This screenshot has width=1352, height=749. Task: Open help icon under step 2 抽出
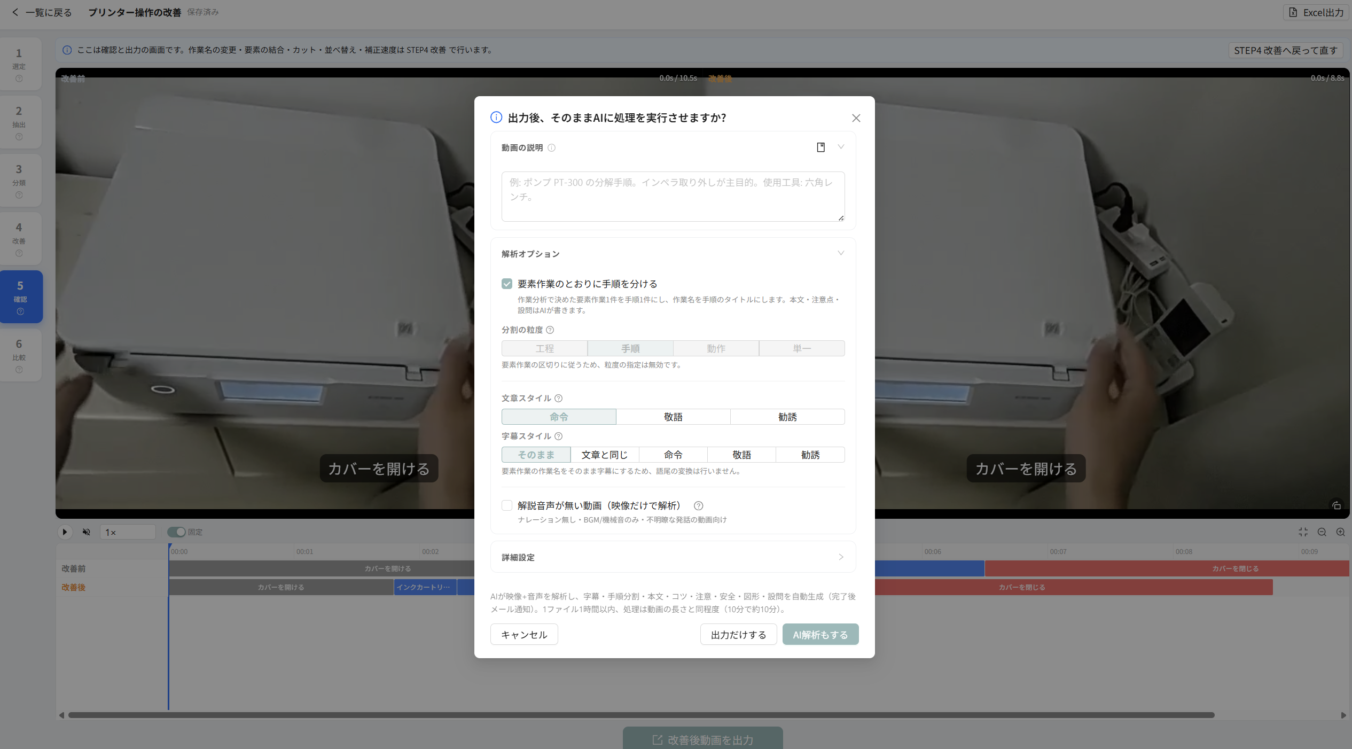coord(19,137)
